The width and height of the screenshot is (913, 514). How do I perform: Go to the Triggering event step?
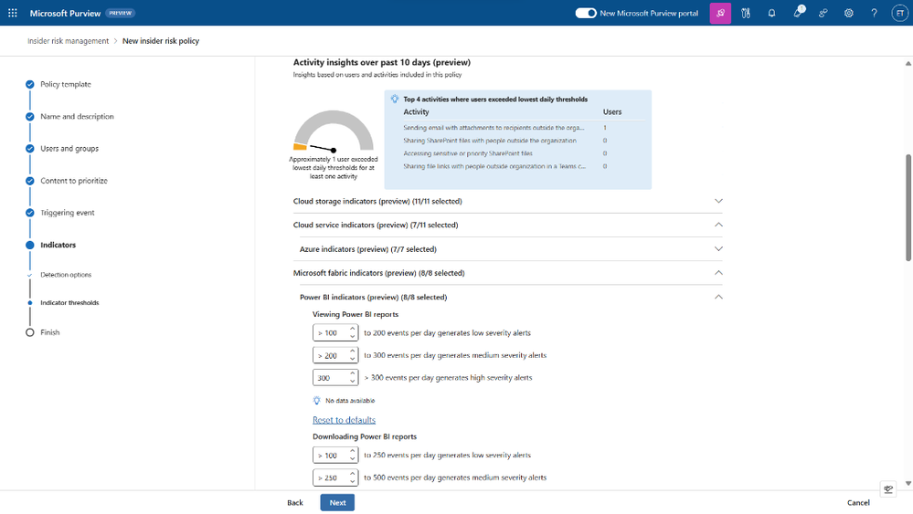pos(67,213)
